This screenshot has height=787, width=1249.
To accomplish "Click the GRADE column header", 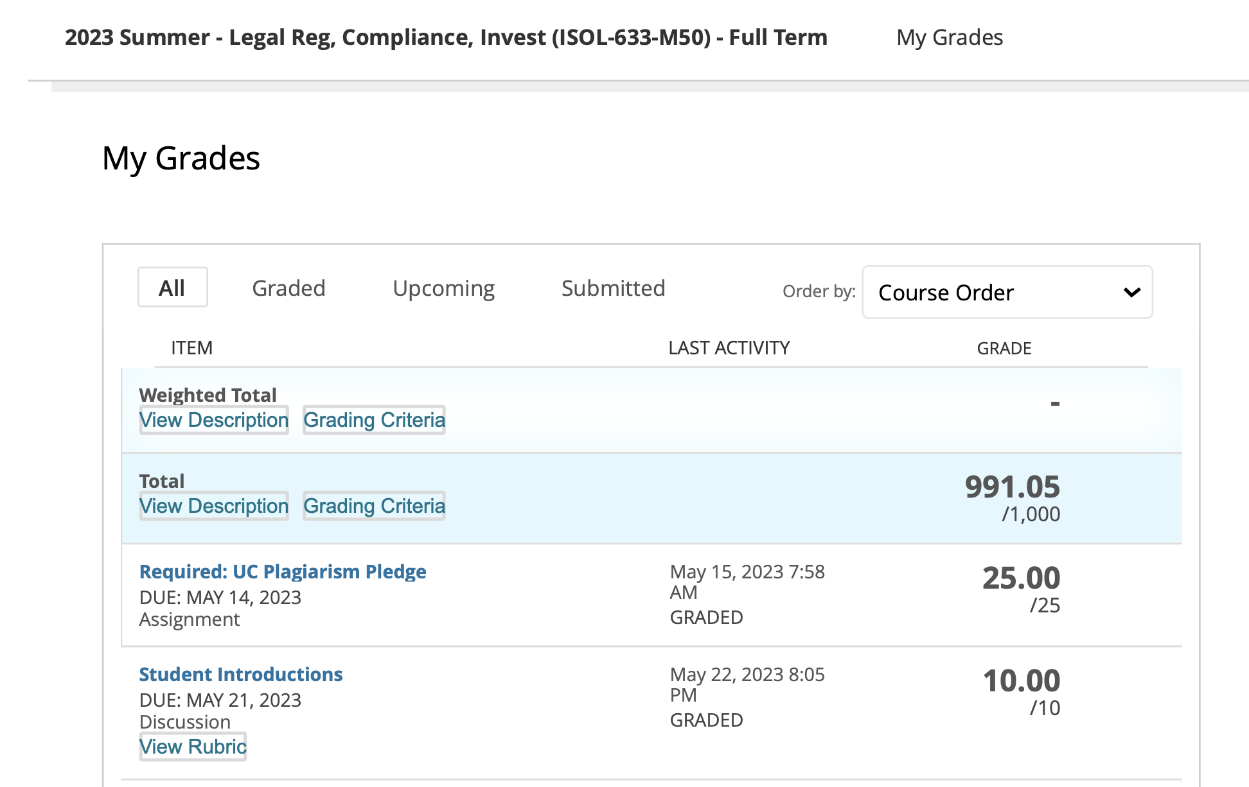I will click(x=1004, y=348).
